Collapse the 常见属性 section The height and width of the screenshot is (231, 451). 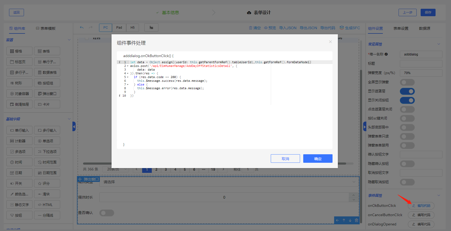(439, 44)
